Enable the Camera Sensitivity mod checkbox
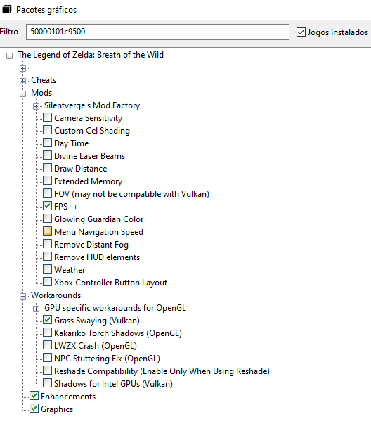The image size is (371, 424). coord(47,117)
